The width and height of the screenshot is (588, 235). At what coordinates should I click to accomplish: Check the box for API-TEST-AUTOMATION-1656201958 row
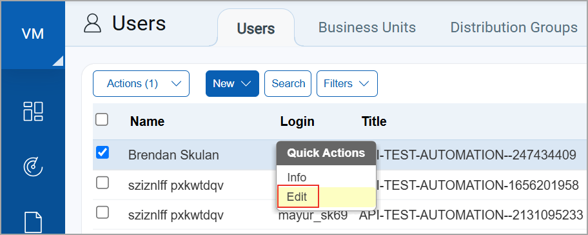[103, 183]
